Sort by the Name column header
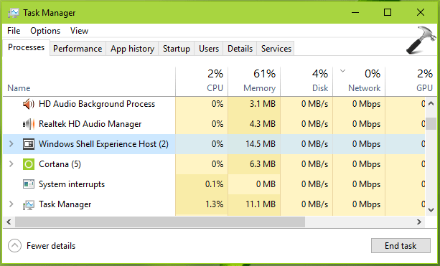Viewport: 440px width, 266px height. 89,81
